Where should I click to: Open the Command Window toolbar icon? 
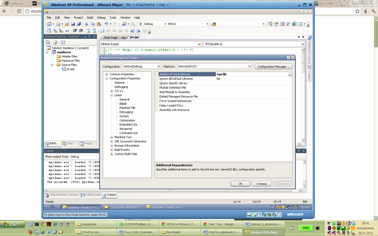(x=300, y=24)
